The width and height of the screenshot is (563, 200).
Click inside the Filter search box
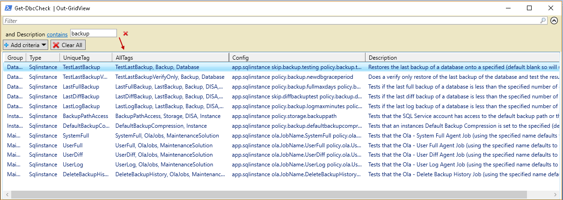point(271,21)
